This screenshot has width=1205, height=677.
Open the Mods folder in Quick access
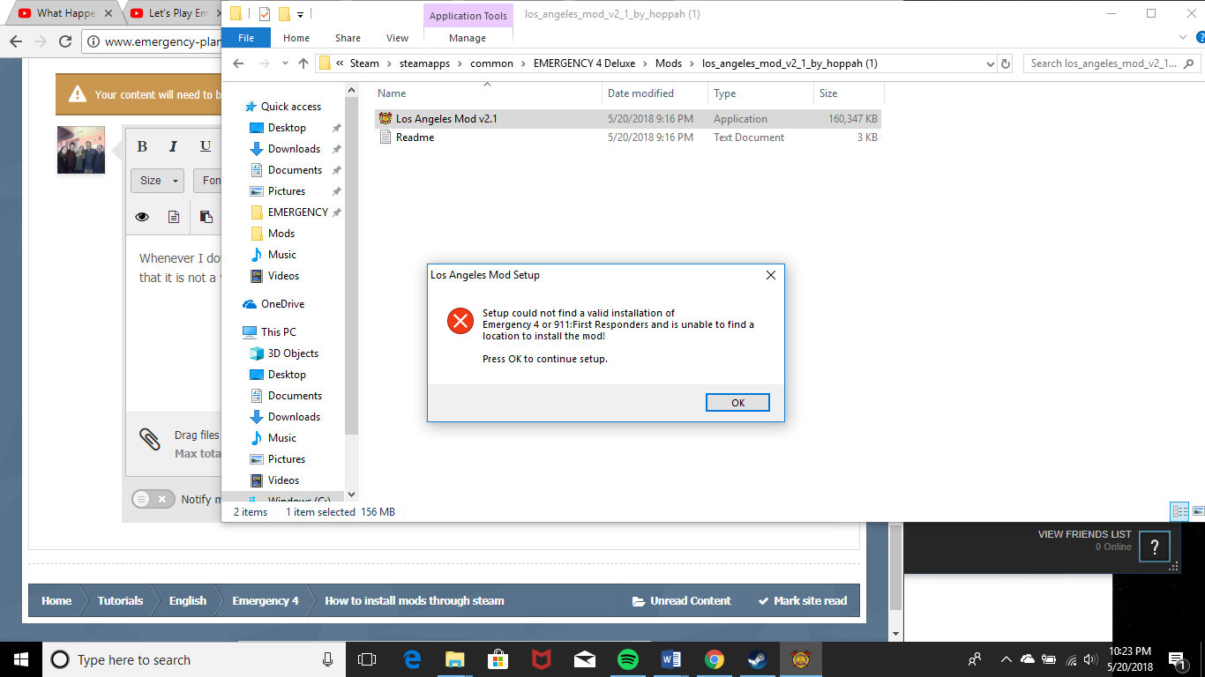pos(281,234)
